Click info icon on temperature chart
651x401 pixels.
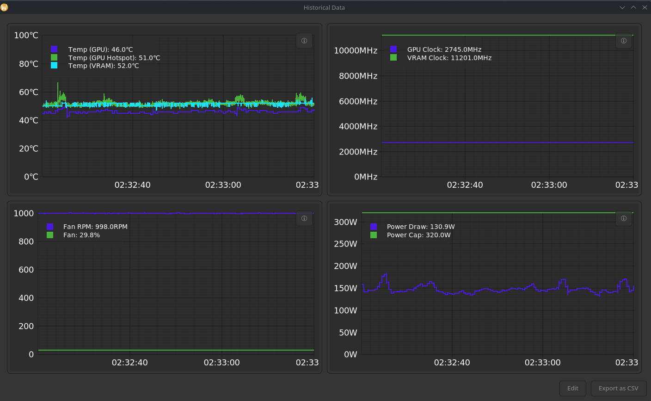click(304, 41)
